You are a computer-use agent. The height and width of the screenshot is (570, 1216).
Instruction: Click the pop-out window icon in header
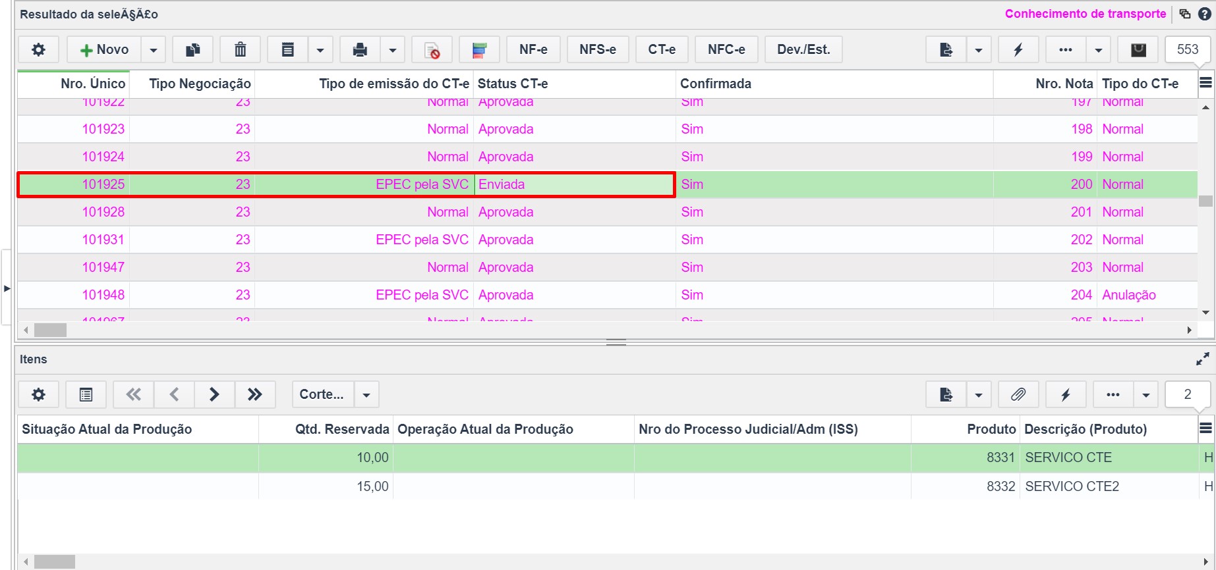[x=1184, y=14]
